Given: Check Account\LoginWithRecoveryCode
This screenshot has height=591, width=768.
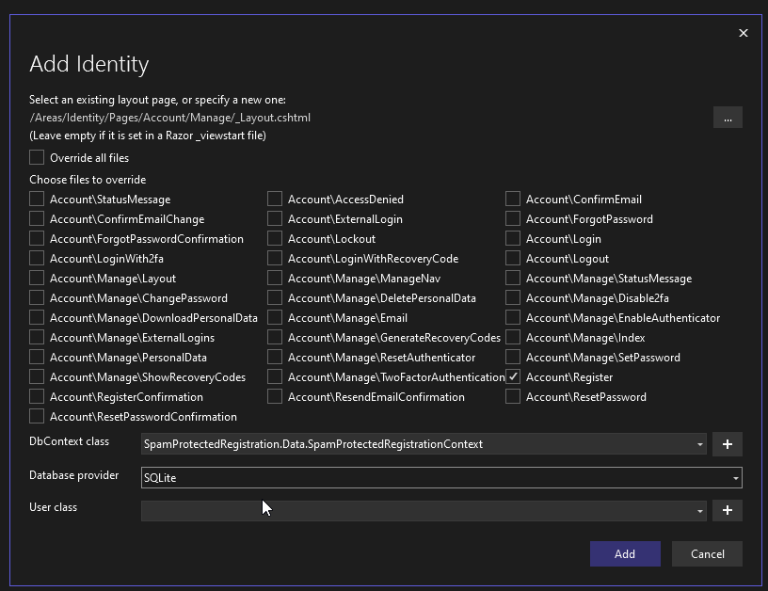Looking at the screenshot, I should (275, 258).
